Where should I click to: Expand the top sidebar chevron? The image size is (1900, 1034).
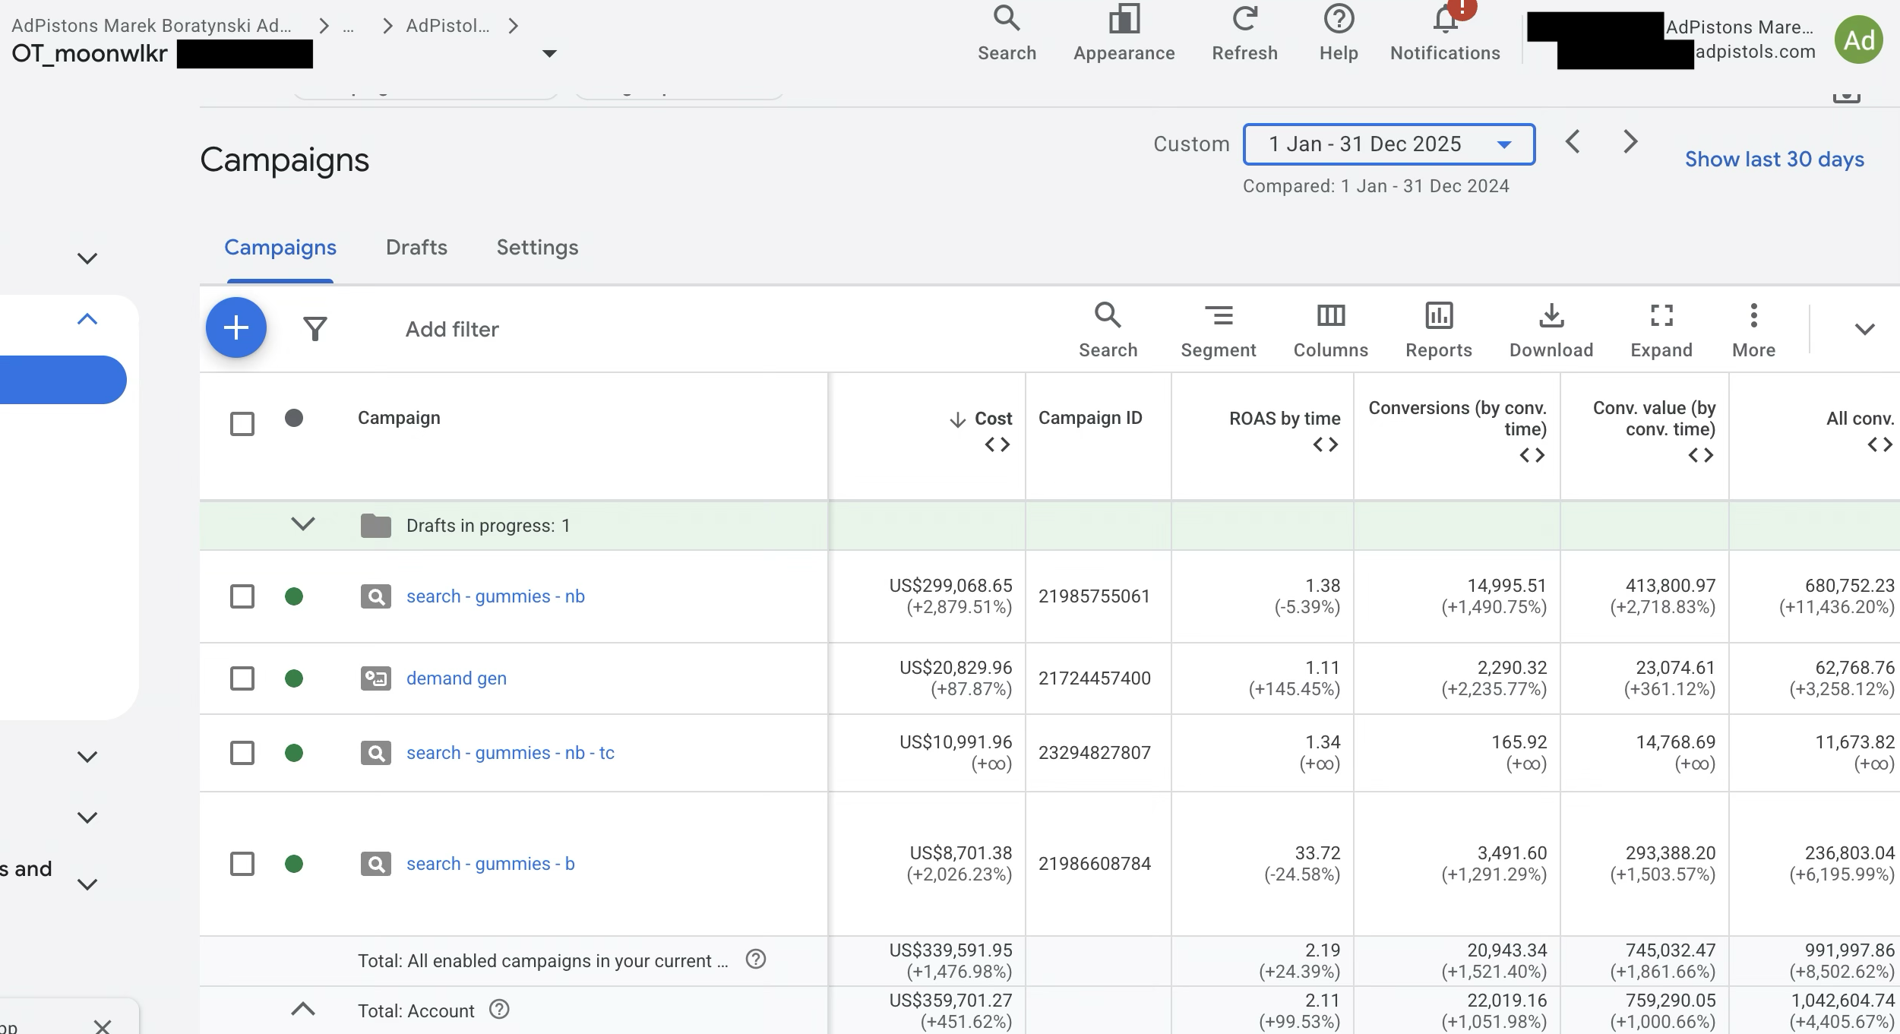tap(87, 258)
